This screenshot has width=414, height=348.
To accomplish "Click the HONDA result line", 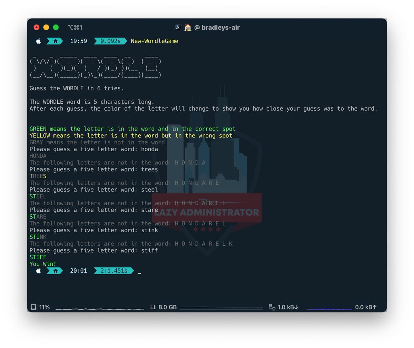I will 38,156.
